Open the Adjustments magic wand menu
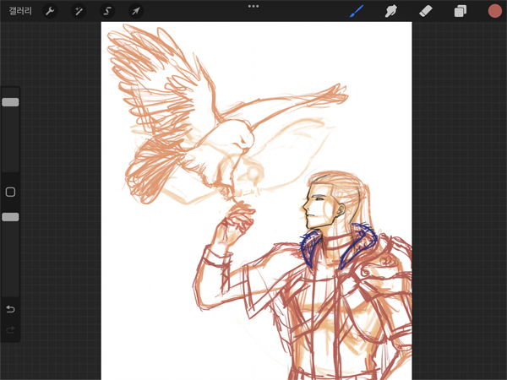Screen dimensions: 507x380 [79, 11]
